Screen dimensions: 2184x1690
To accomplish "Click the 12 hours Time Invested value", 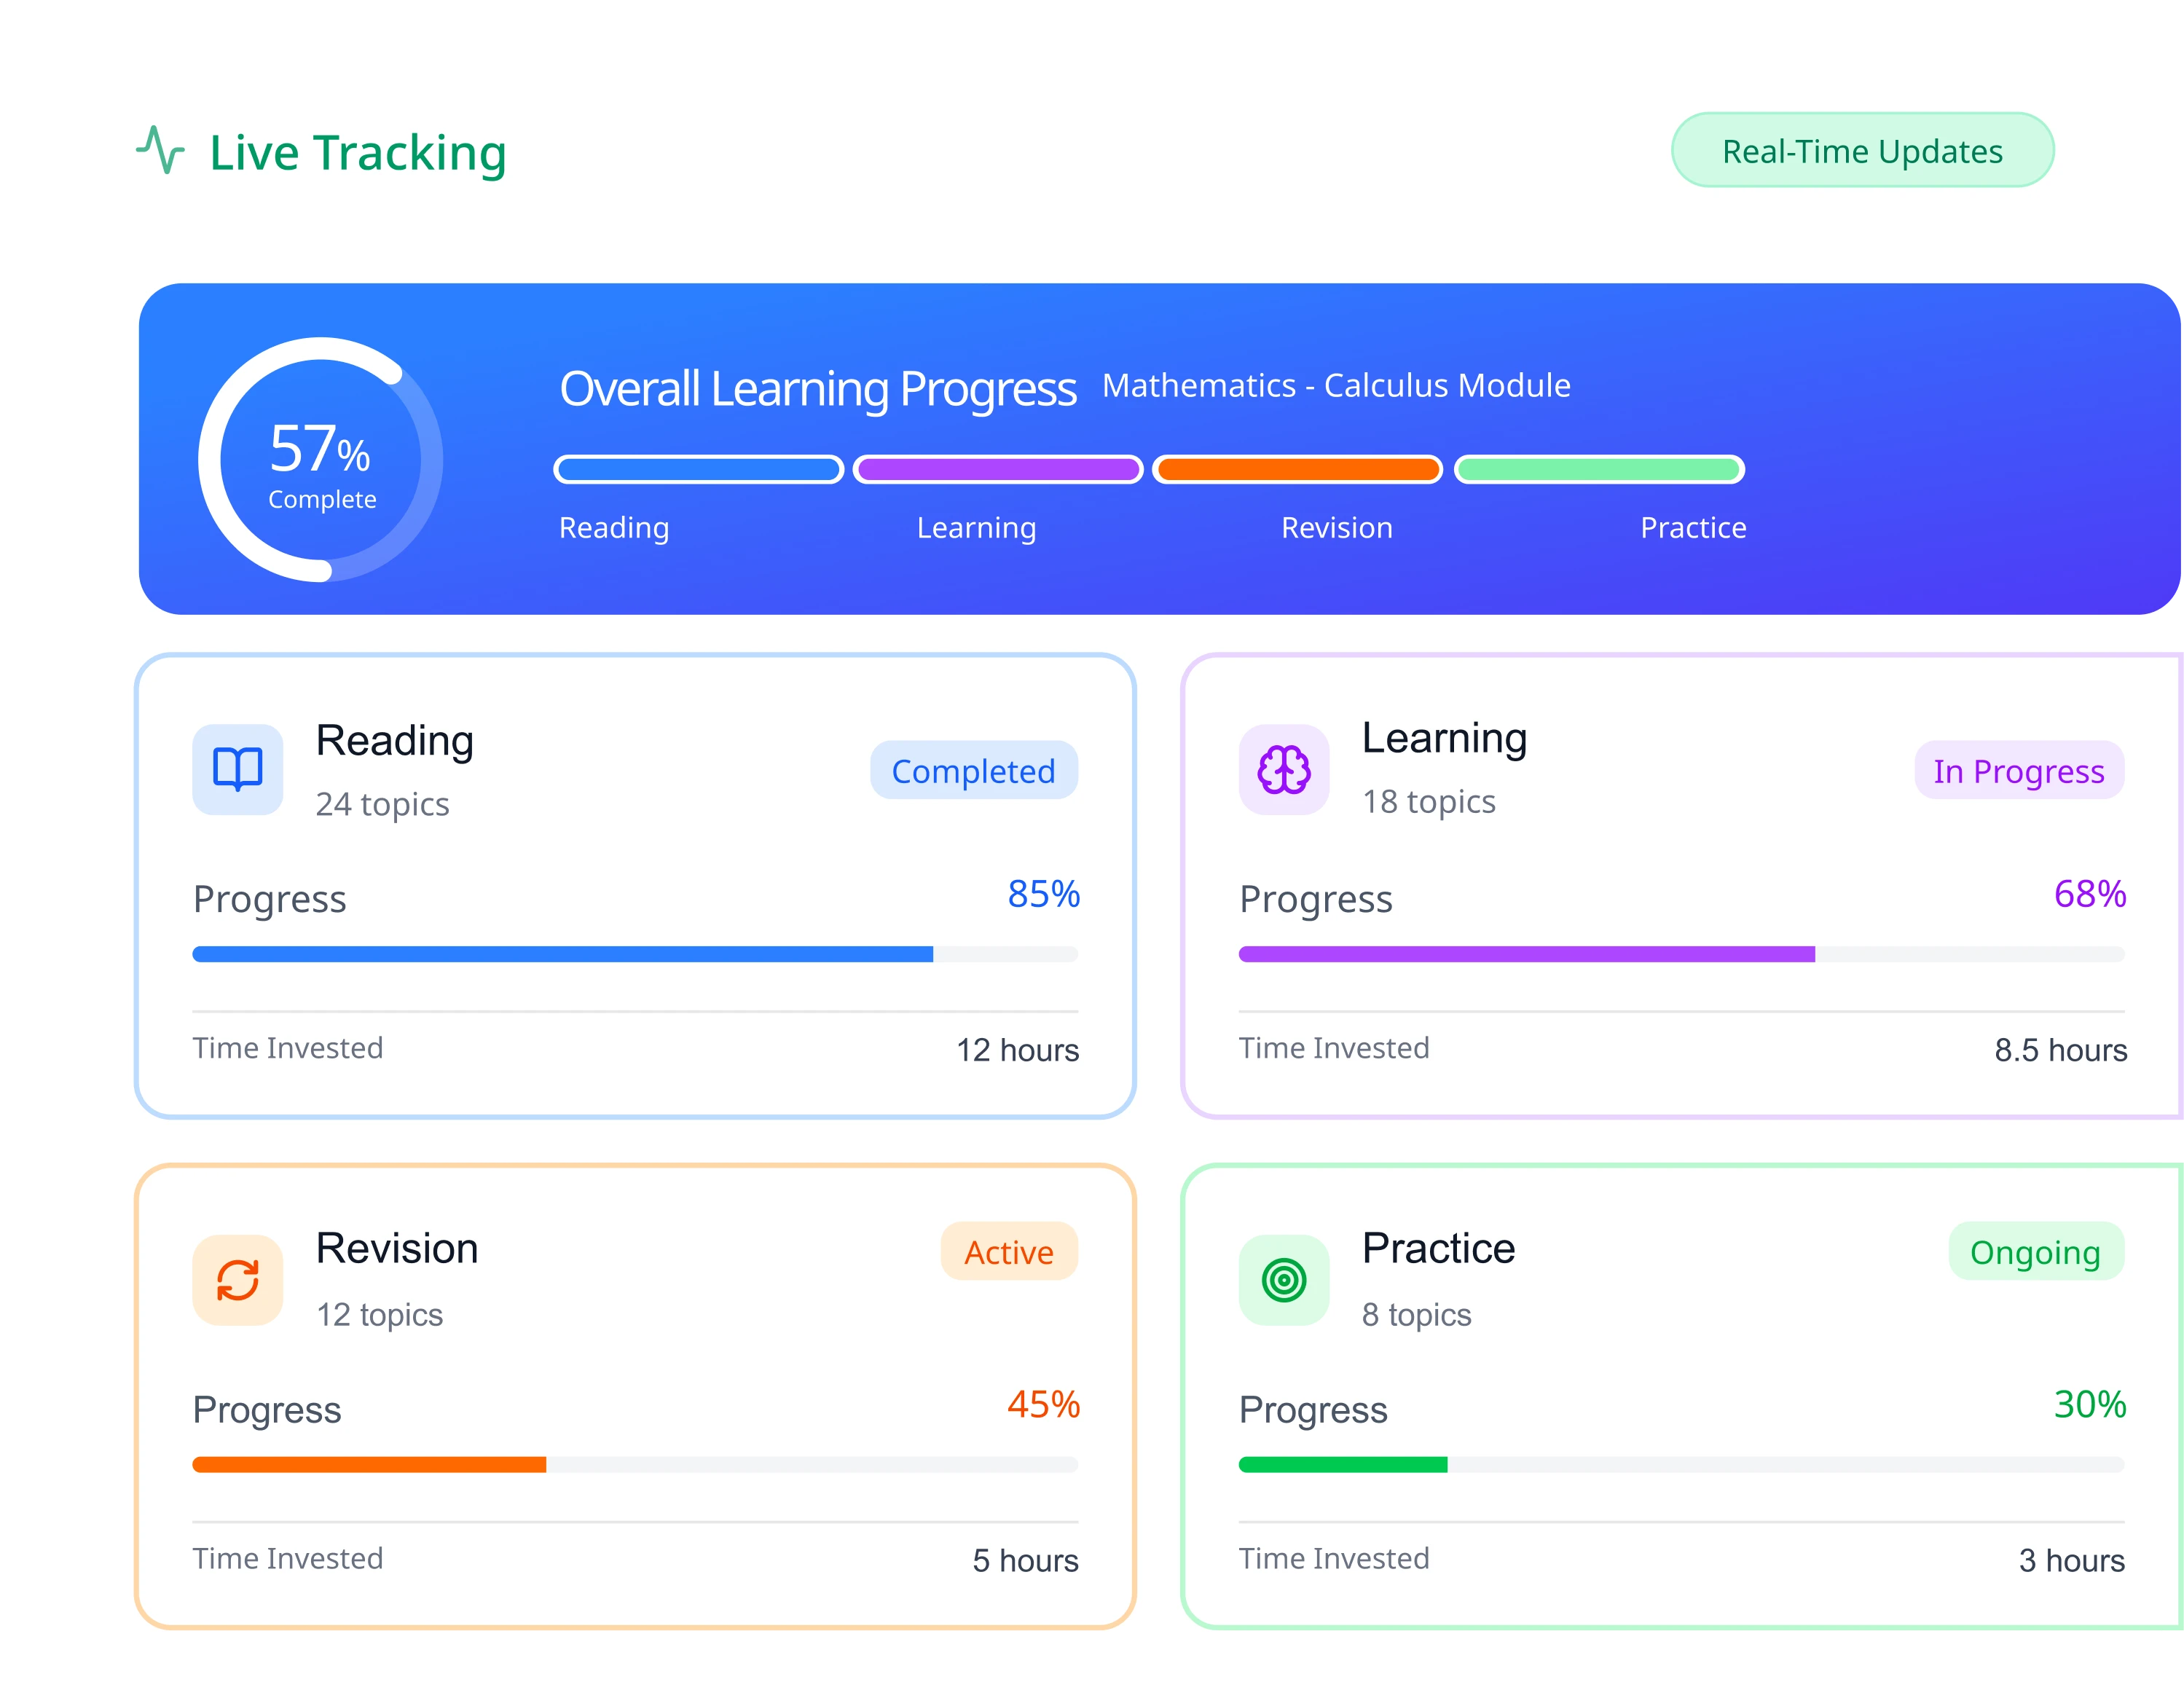I will (x=1016, y=1050).
